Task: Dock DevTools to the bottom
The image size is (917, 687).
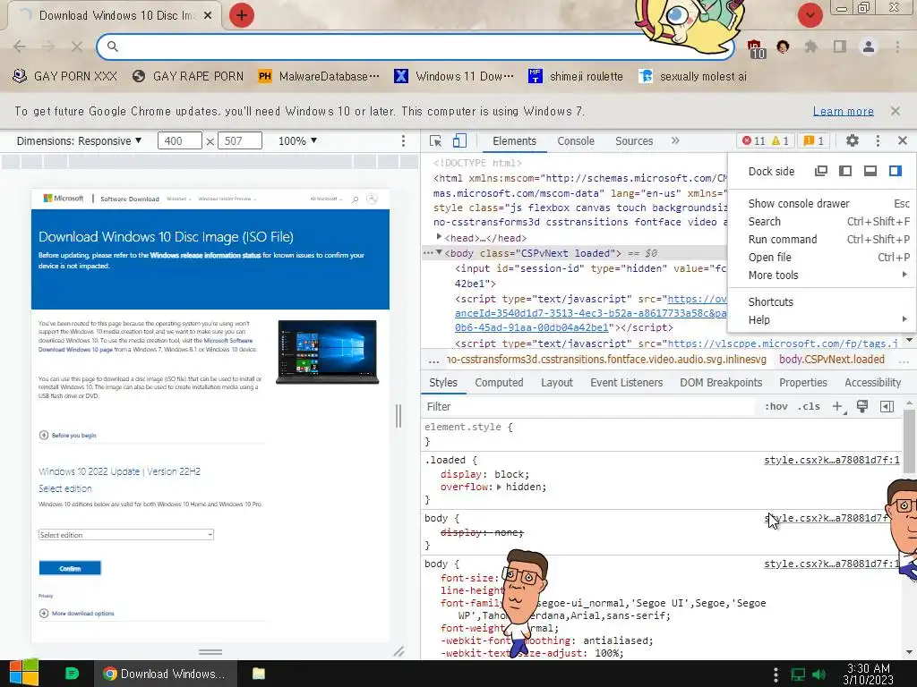Action: pos(870,171)
